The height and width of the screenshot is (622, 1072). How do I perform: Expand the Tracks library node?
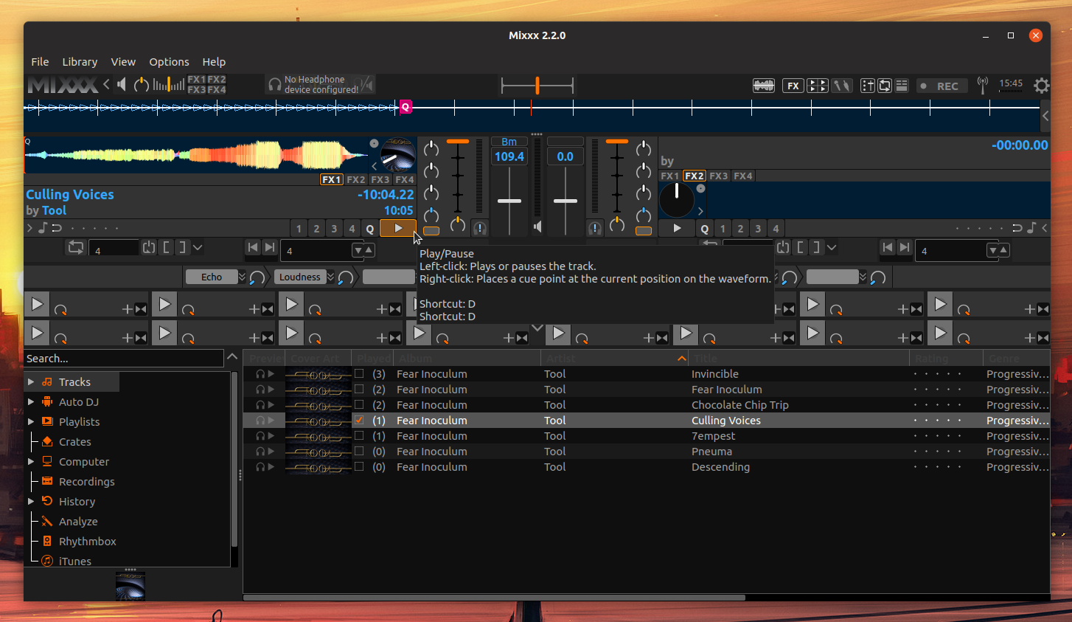31,382
